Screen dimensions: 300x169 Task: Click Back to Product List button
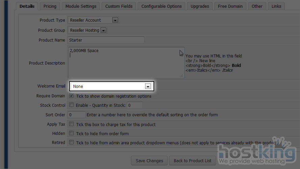click(x=192, y=161)
